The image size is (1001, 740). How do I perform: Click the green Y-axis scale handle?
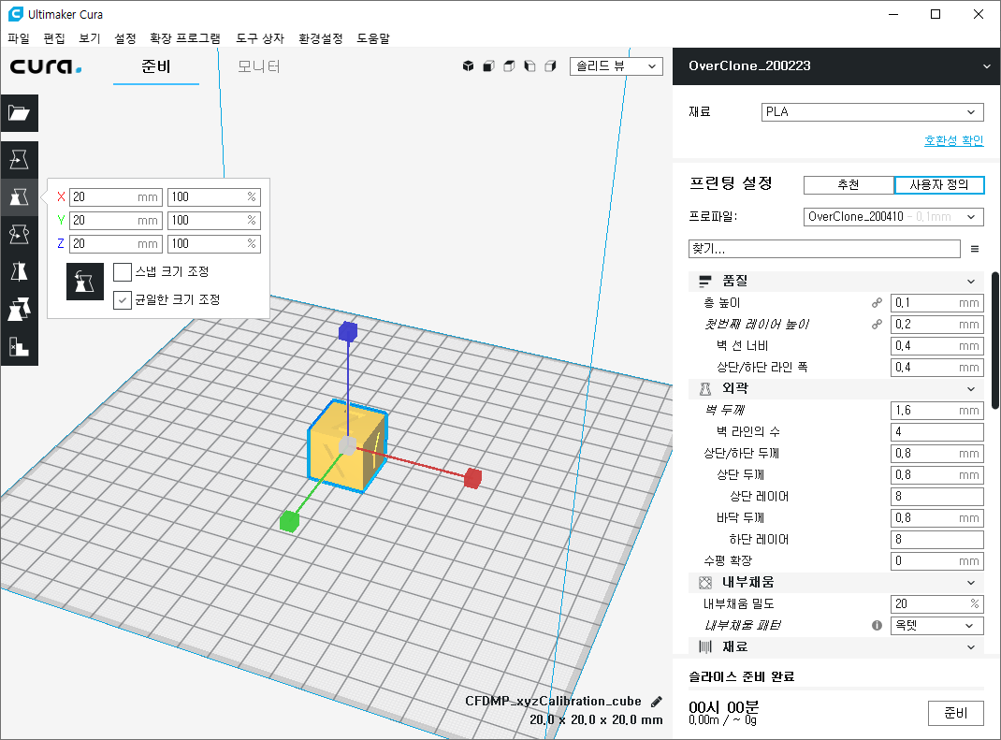pos(289,521)
